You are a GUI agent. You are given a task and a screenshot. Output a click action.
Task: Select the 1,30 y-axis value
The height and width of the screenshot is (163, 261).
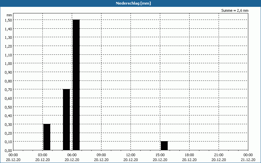[9, 37]
